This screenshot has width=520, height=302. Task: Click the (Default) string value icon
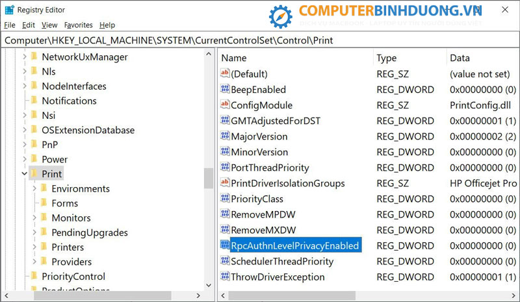225,73
